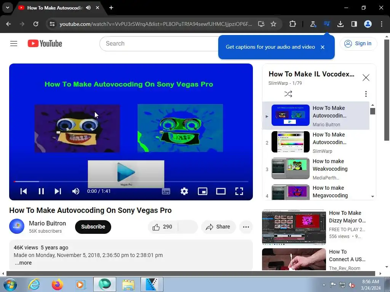Image resolution: width=390 pixels, height=292 pixels.
Task: Open the Extensions puzzle icon
Action: pos(292,24)
